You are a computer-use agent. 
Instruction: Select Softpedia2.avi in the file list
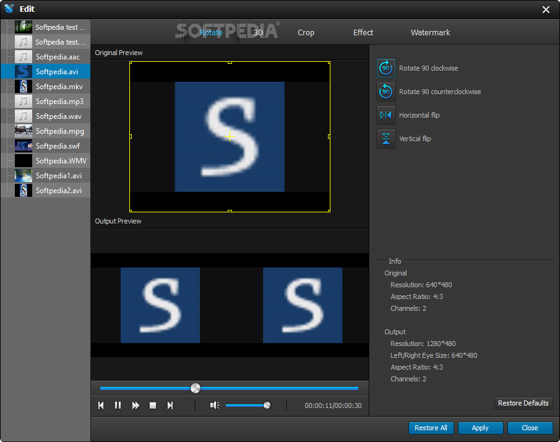click(x=45, y=191)
